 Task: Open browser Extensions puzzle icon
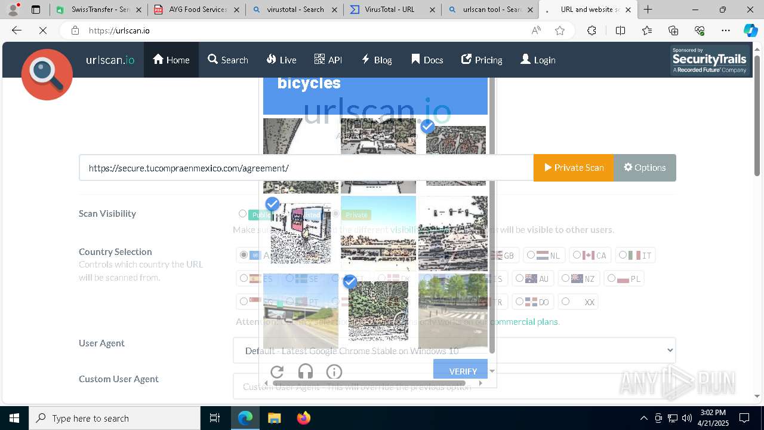[592, 30]
